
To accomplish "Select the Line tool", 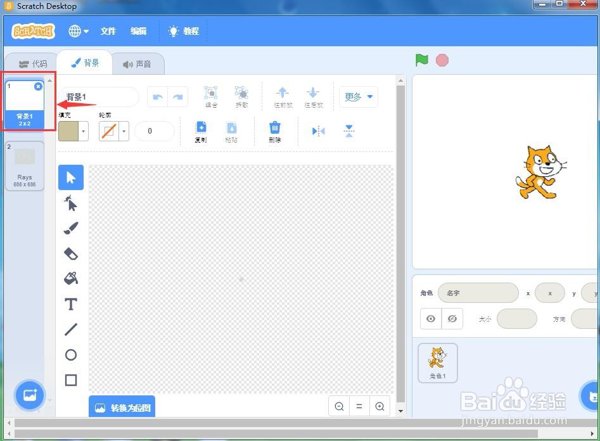I will [71, 329].
